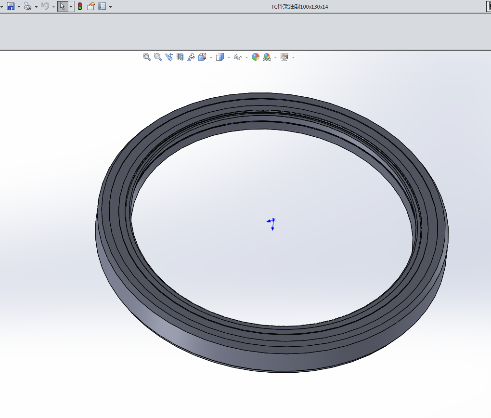Click the Apply Scene icon
Image resolution: width=491 pixels, height=418 pixels.
point(267,57)
